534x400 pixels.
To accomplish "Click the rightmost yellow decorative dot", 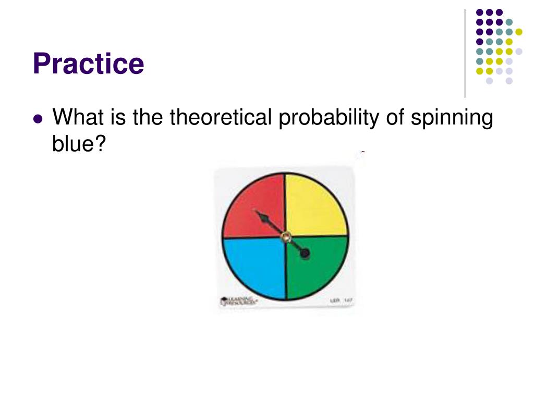I will [519, 32].
